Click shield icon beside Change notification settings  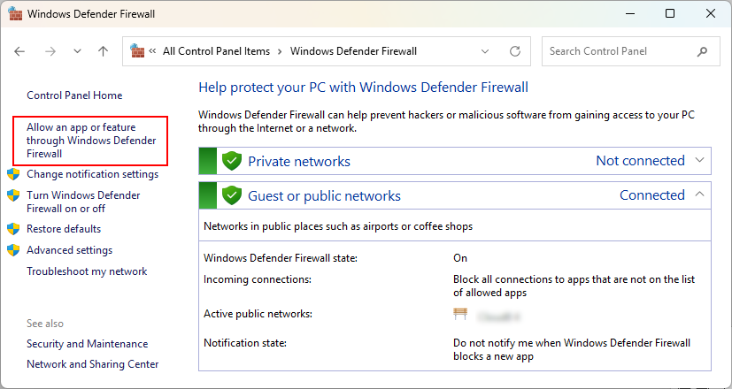coord(13,174)
